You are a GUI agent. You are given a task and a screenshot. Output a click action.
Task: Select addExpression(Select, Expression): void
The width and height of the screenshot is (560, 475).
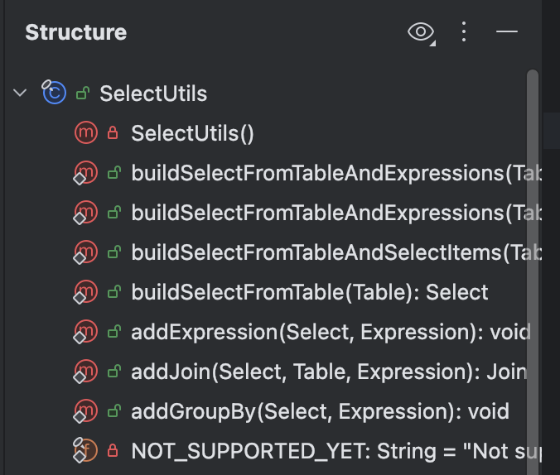pyautogui.click(x=331, y=332)
